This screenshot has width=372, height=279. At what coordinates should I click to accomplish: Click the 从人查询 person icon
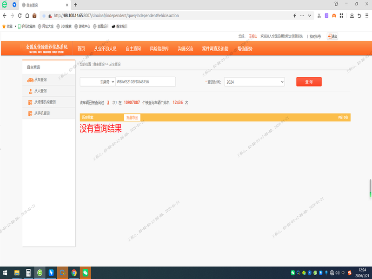(30, 91)
